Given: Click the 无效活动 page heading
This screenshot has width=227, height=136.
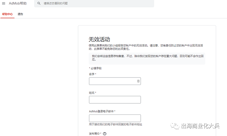Looking at the screenshot, I should [x=99, y=39].
